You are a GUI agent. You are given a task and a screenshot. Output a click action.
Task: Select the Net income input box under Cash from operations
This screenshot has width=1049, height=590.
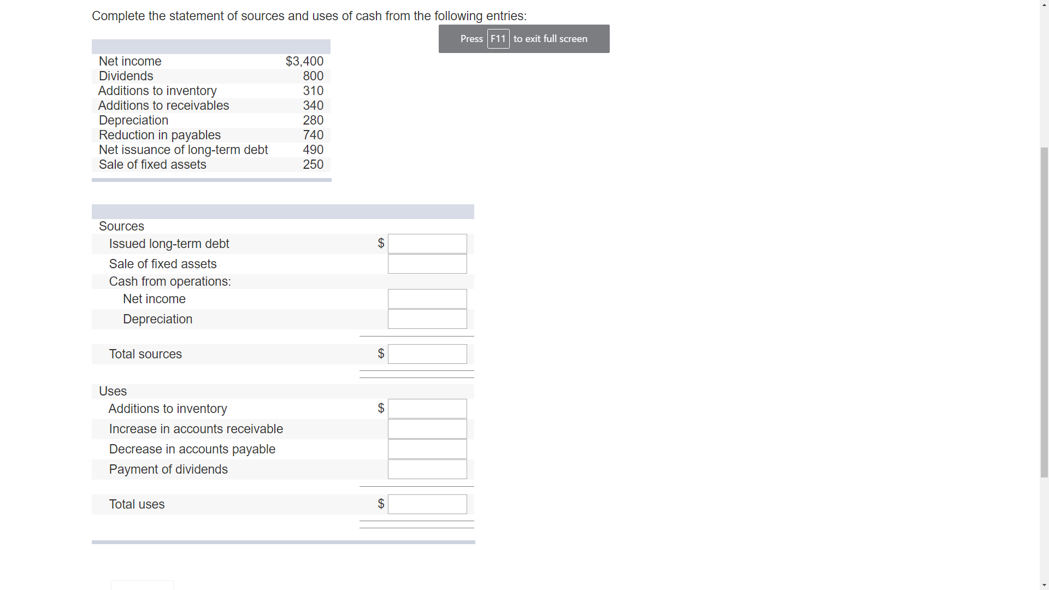tap(427, 299)
